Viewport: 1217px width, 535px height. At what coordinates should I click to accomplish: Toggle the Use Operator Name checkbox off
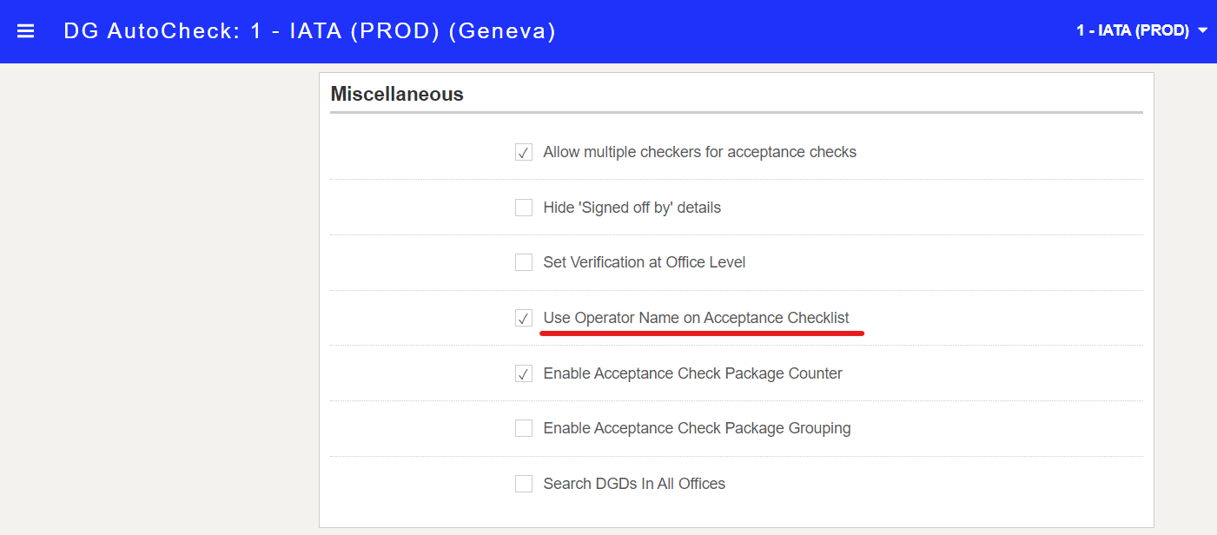(524, 318)
